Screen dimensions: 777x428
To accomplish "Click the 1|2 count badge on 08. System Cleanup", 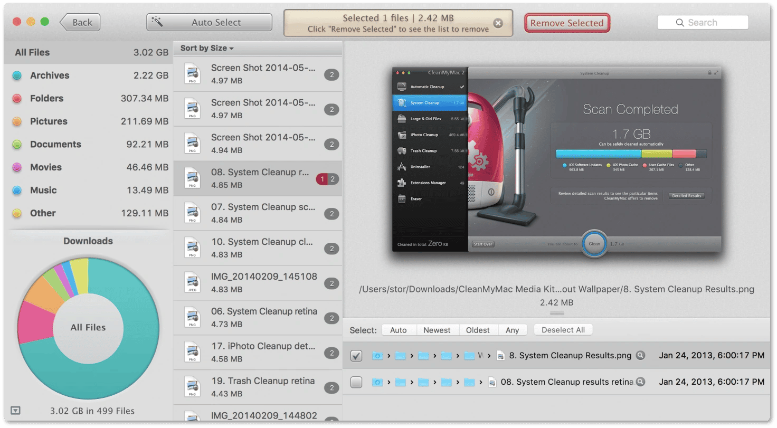I will point(327,179).
